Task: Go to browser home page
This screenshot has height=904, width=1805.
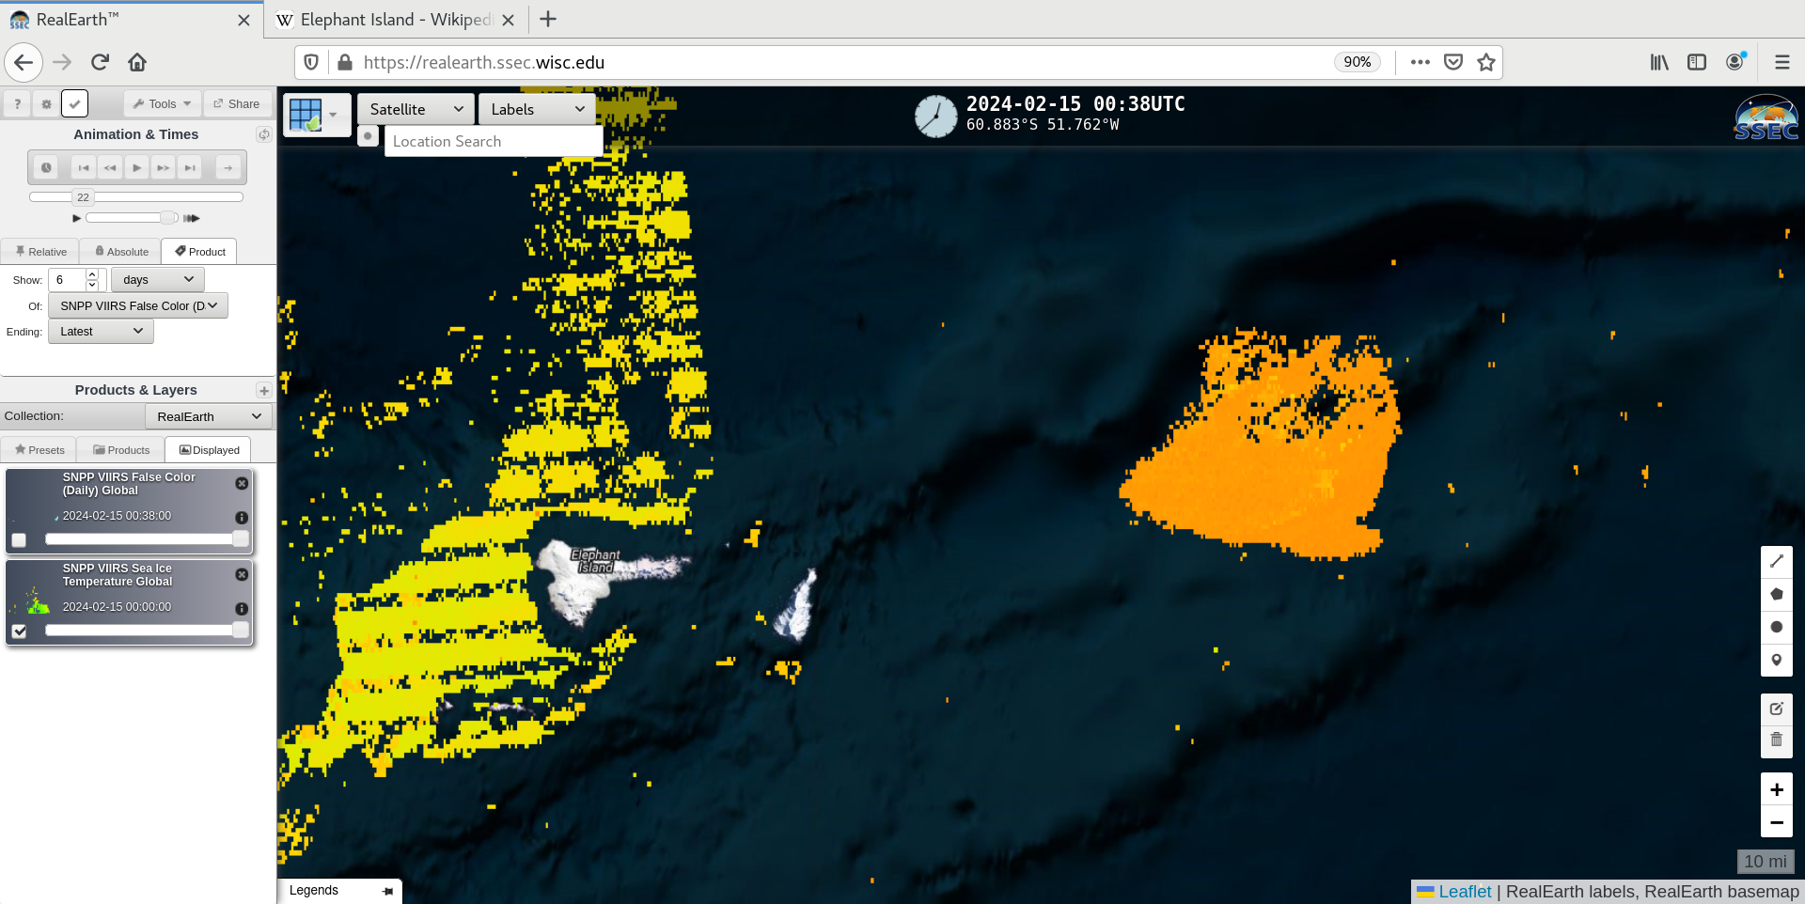Action: tap(137, 62)
